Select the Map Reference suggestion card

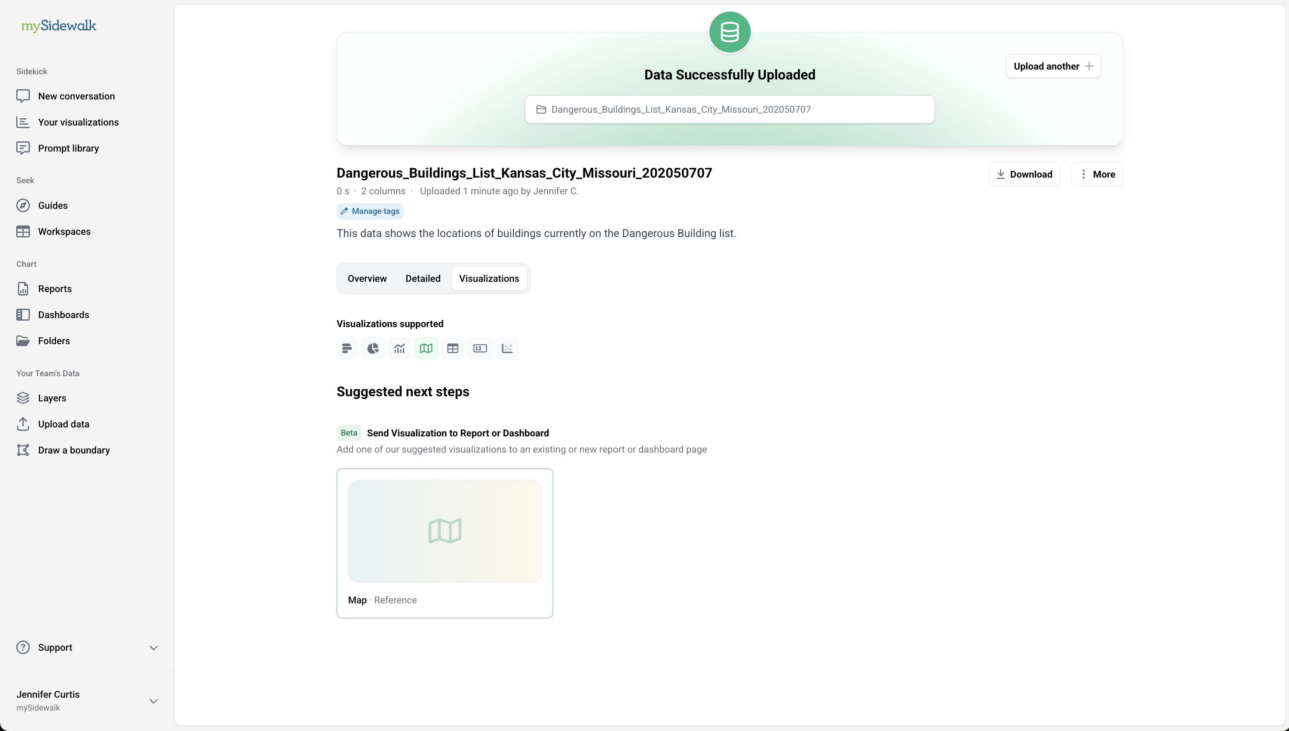click(445, 543)
